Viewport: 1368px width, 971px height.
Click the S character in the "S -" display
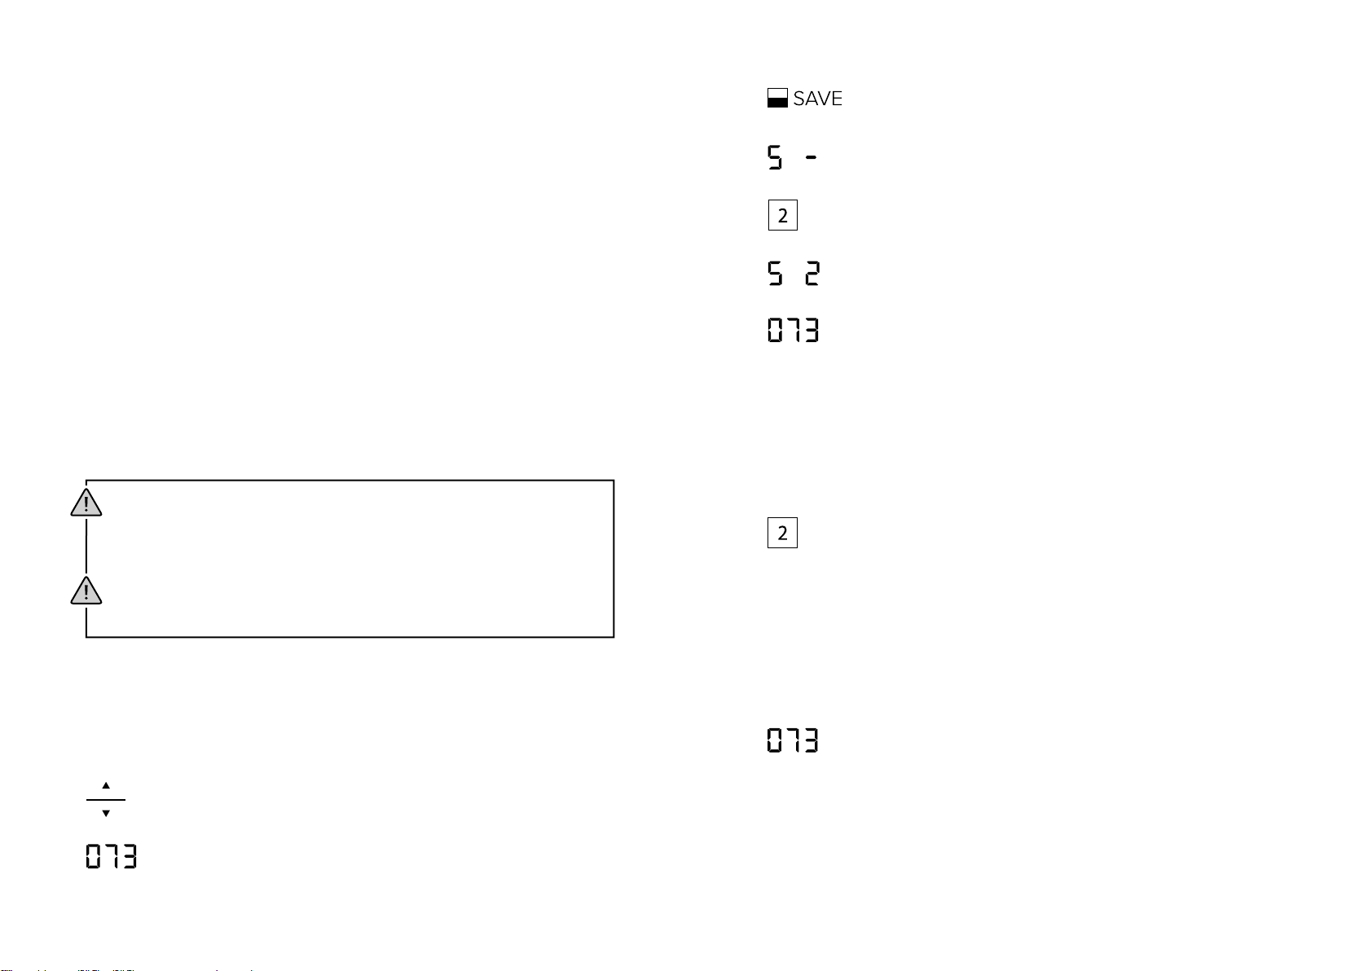pos(776,157)
